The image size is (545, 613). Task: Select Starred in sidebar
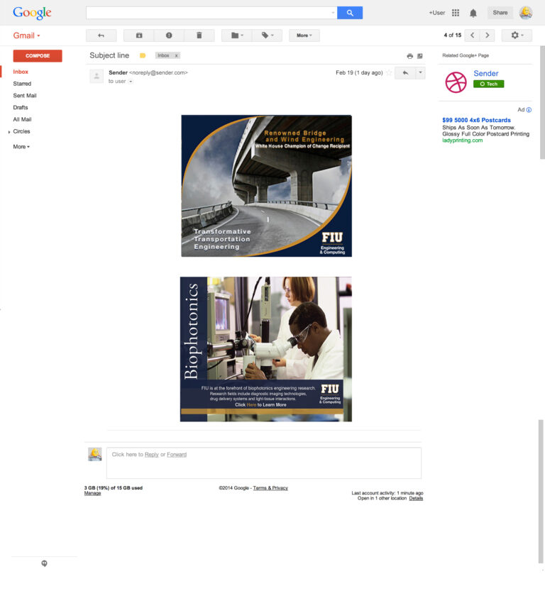click(x=22, y=84)
